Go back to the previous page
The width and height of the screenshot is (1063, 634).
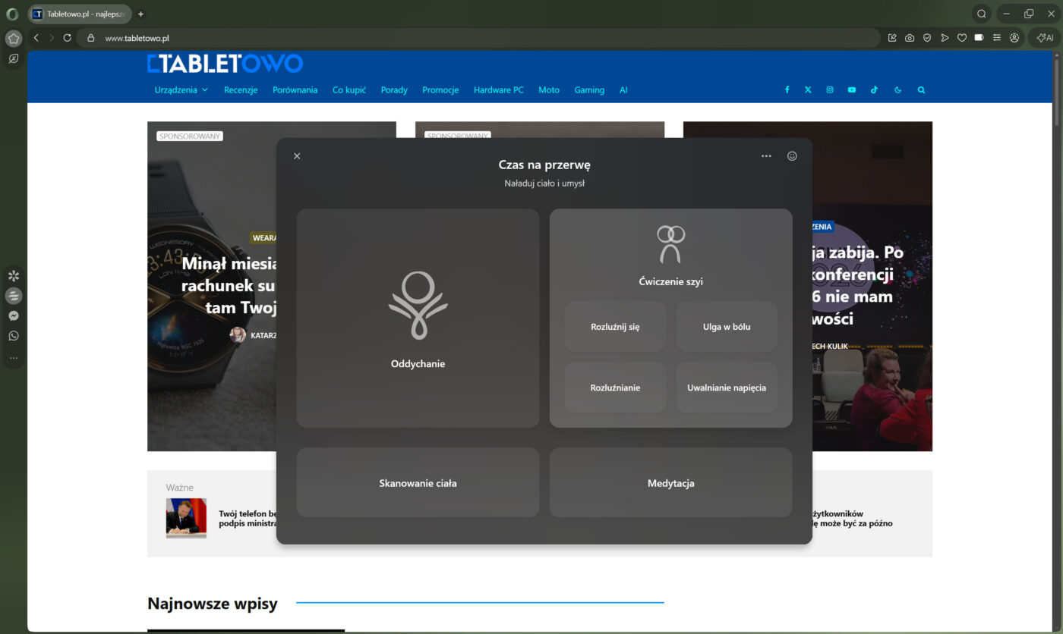click(36, 38)
